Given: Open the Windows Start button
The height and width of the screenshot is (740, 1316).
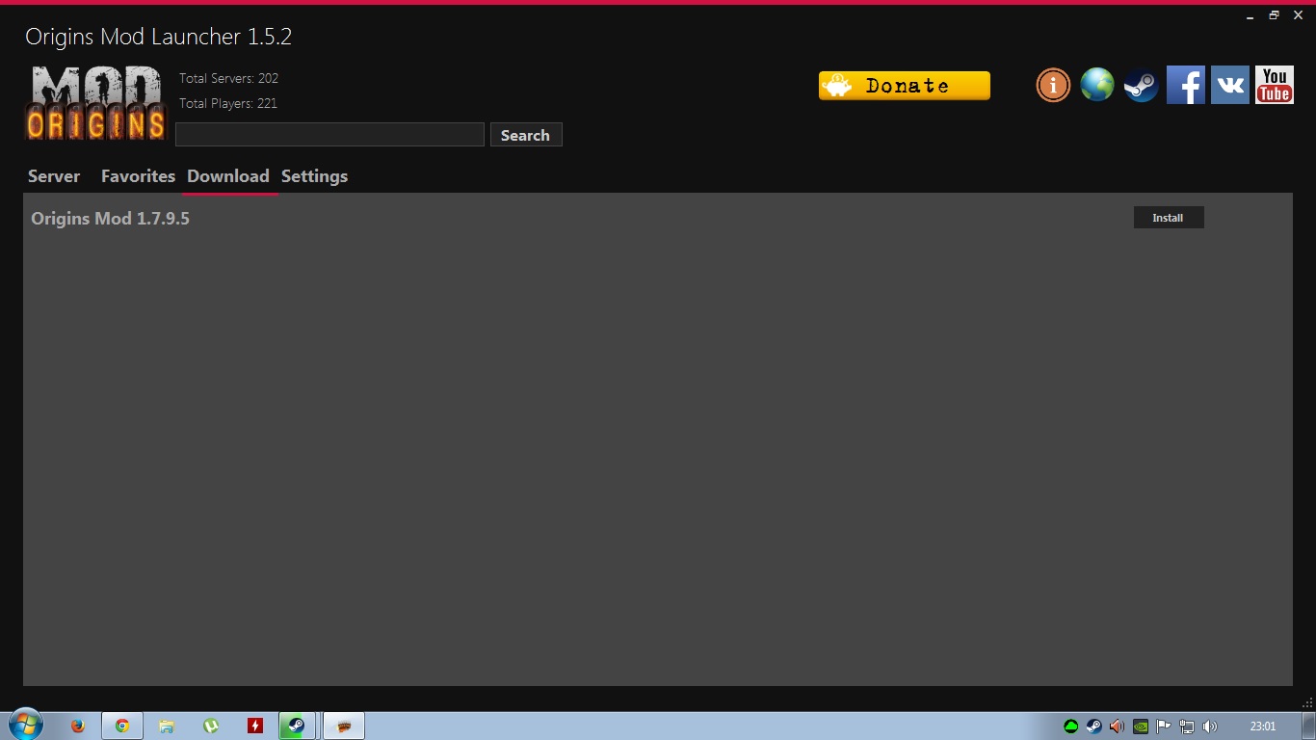Looking at the screenshot, I should tap(24, 726).
